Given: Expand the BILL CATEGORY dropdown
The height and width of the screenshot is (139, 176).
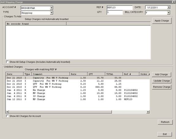Looking at the screenshot, I should coord(168,12).
